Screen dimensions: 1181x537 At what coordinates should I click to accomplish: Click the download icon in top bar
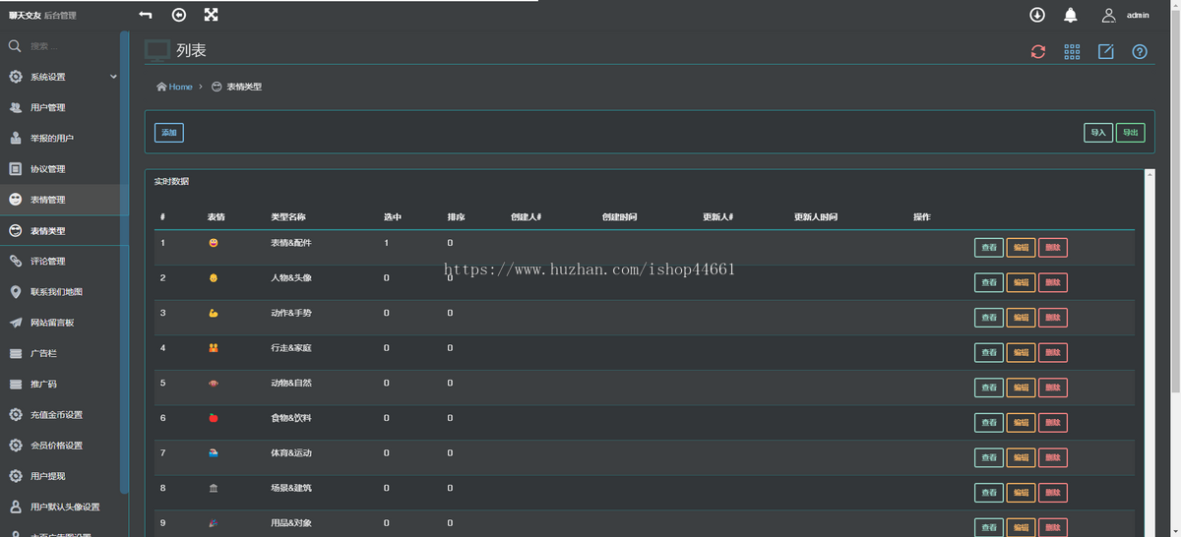(x=1037, y=15)
